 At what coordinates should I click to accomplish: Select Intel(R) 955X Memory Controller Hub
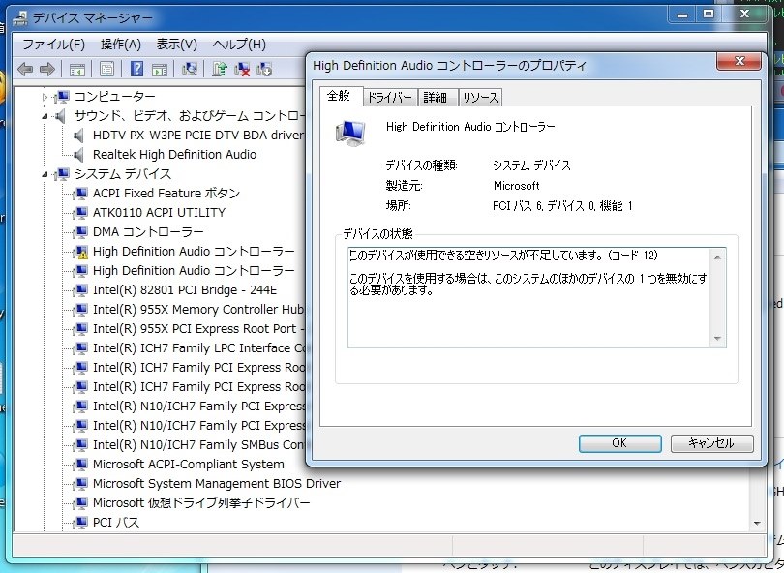[x=198, y=310]
